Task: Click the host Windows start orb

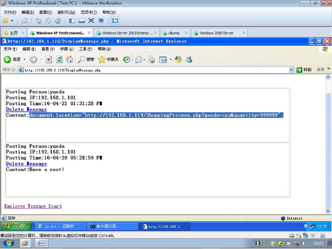Action: [9, 243]
